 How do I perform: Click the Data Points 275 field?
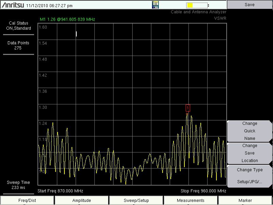click(x=18, y=45)
